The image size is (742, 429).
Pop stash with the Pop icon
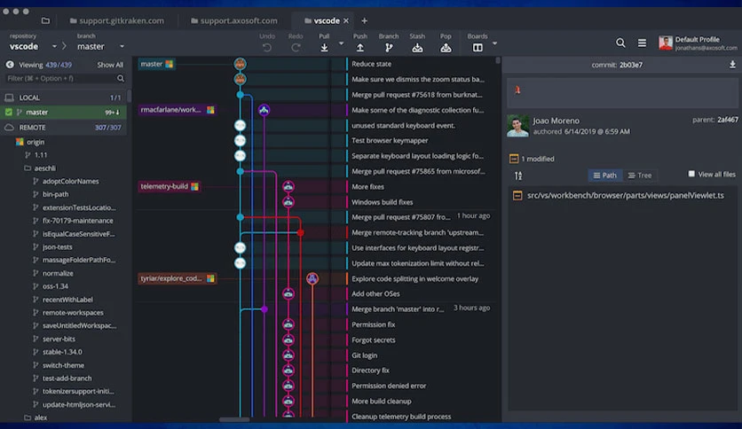[446, 47]
